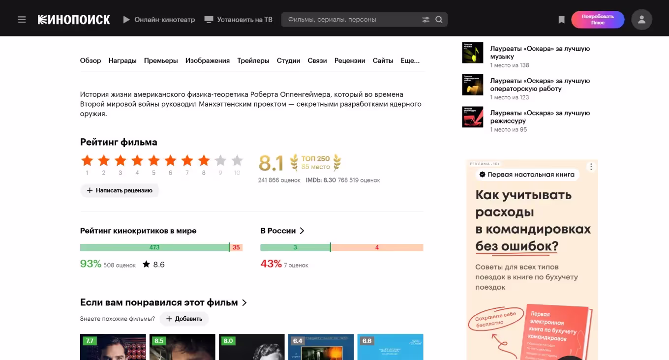This screenshot has width=669, height=360.
Task: Click the Попробовать Плюс button
Action: tap(597, 20)
